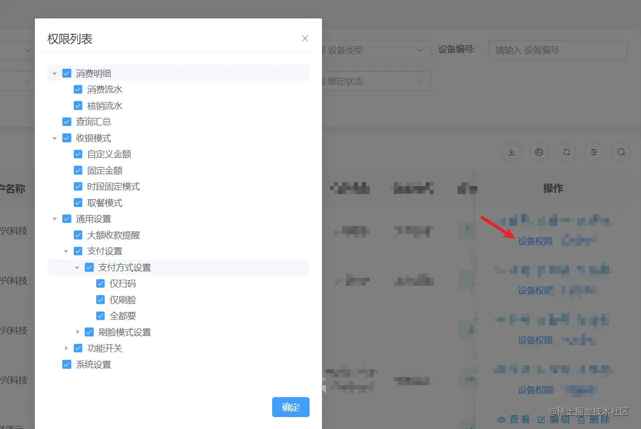Toggle the 取餐模式 checkbox

click(78, 203)
